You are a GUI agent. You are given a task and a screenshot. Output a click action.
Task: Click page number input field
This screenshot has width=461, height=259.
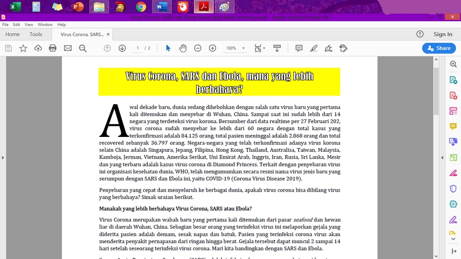tap(138, 48)
